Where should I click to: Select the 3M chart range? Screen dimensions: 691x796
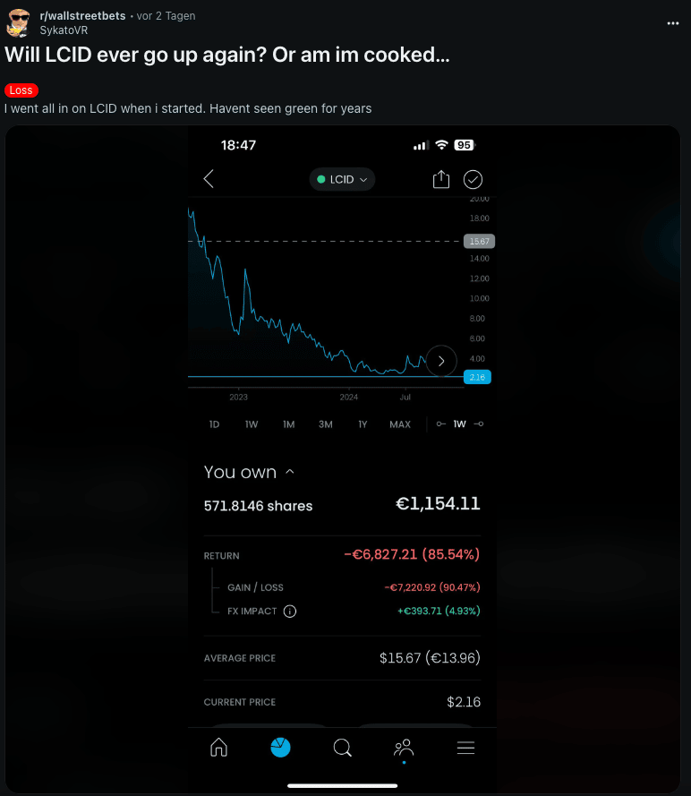325,424
